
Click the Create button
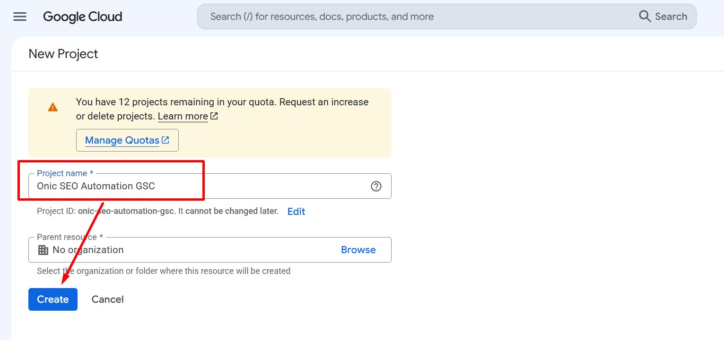click(53, 299)
